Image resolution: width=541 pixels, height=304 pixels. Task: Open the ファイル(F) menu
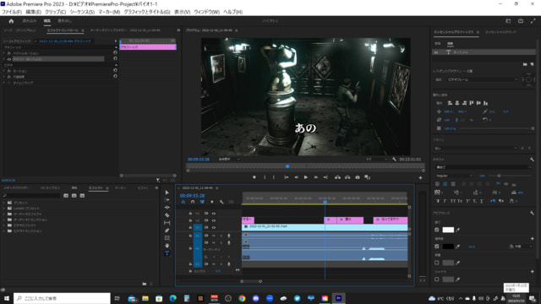pos(12,12)
